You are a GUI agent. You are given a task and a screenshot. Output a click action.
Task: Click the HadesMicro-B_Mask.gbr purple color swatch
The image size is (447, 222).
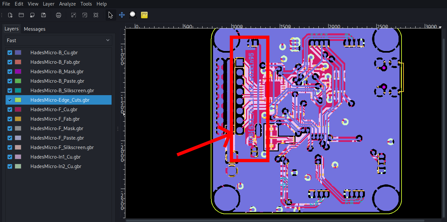coord(18,72)
